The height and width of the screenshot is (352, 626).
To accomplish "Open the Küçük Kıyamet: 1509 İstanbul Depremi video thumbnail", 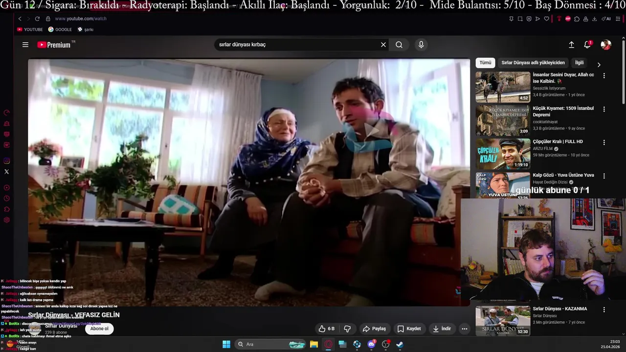I will tap(503, 120).
